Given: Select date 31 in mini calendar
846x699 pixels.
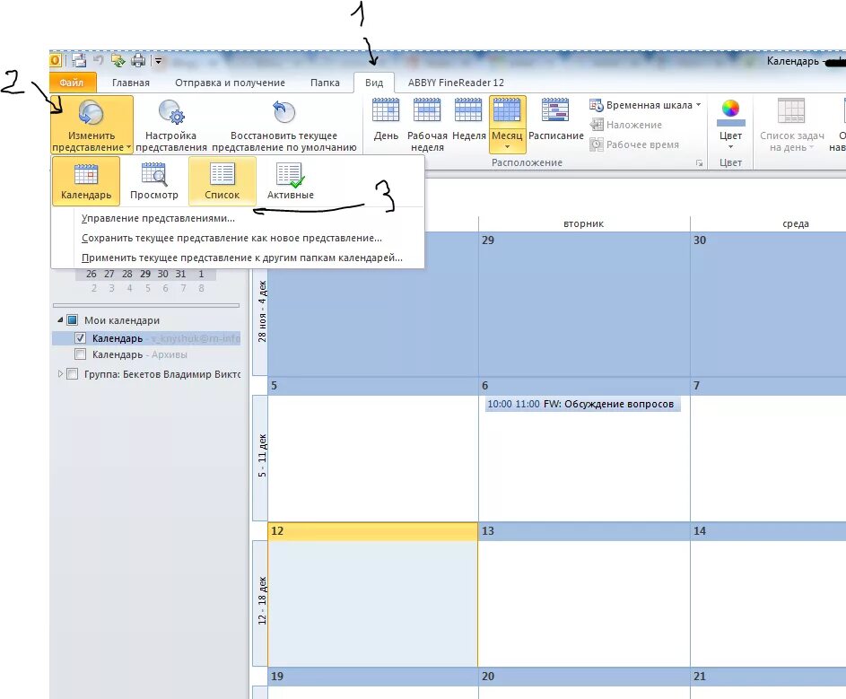Looking at the screenshot, I should click(x=180, y=275).
